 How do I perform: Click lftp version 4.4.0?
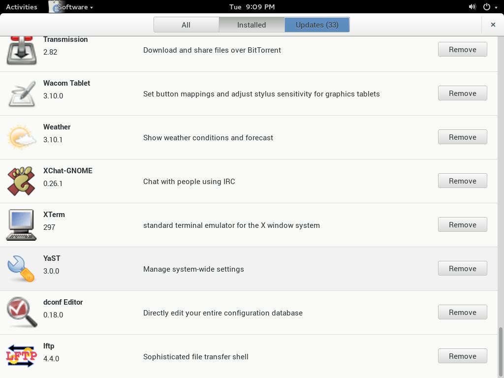pyautogui.click(x=51, y=359)
